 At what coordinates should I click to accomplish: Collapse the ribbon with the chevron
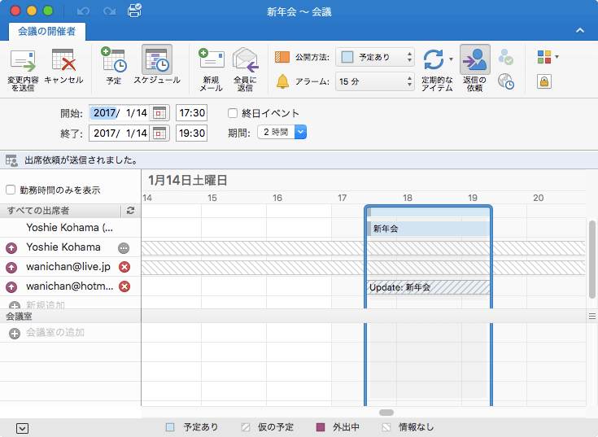point(580,30)
